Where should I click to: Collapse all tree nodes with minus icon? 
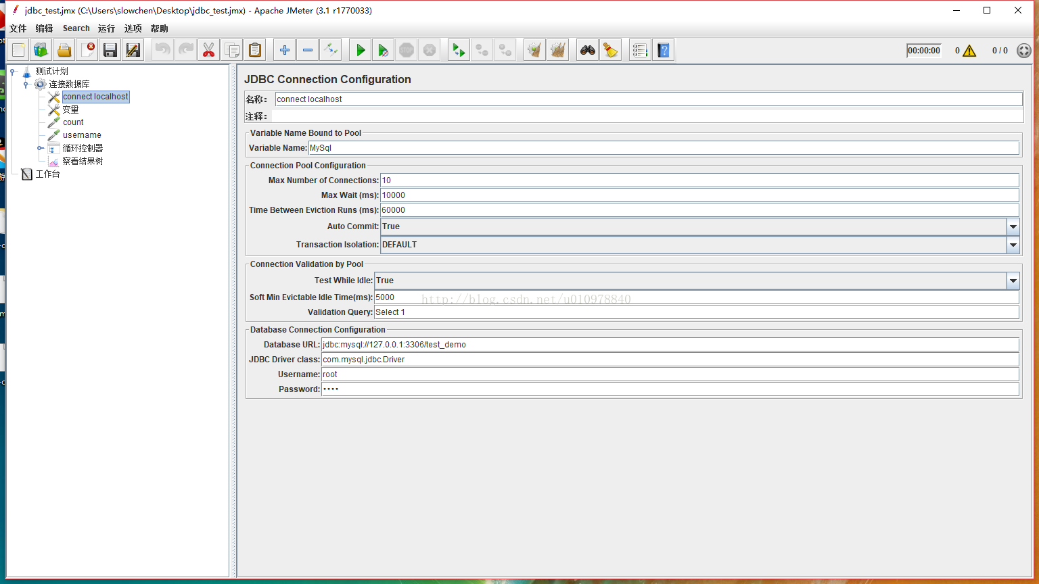pos(308,50)
